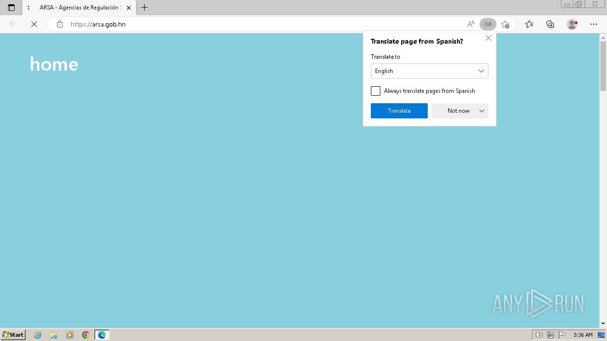Click the show desktop tray icon
Viewport: 607px width, 341px height.
click(x=601, y=335)
